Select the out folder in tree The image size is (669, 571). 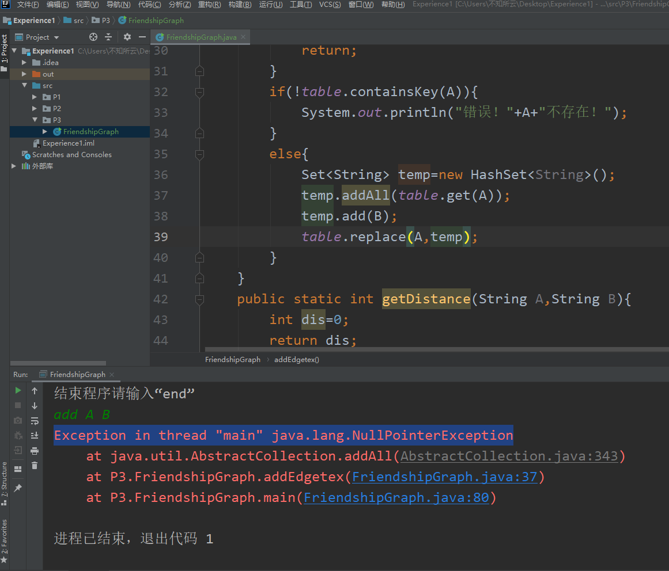48,74
